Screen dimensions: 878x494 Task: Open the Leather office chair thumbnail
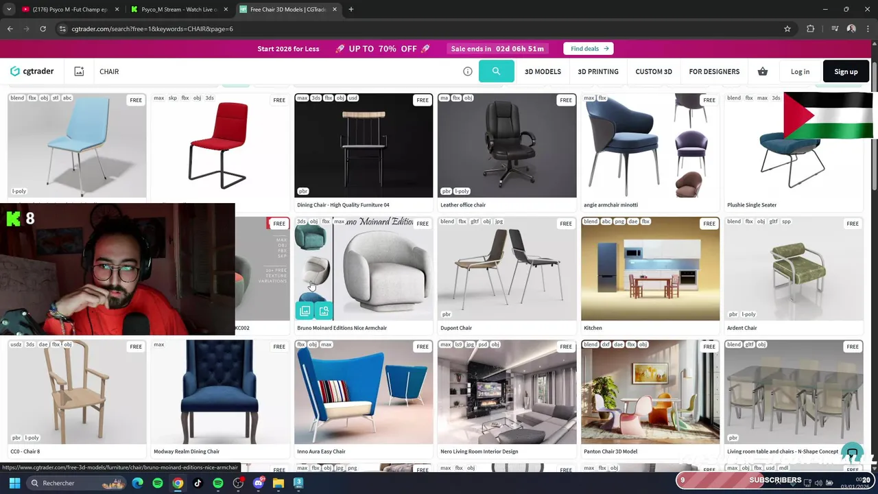[x=507, y=145]
